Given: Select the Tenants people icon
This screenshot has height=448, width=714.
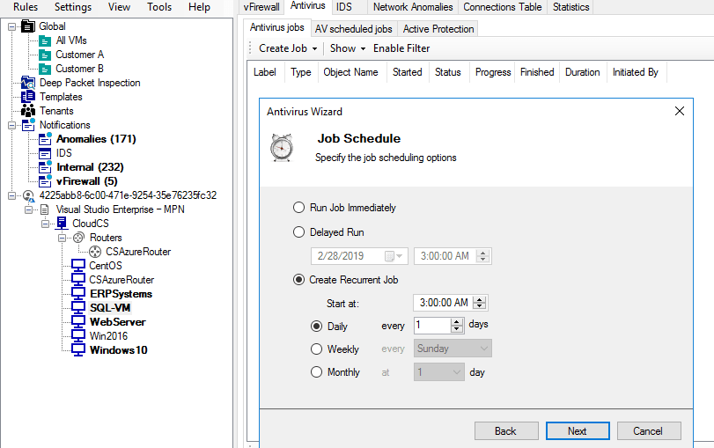Looking at the screenshot, I should [x=28, y=111].
